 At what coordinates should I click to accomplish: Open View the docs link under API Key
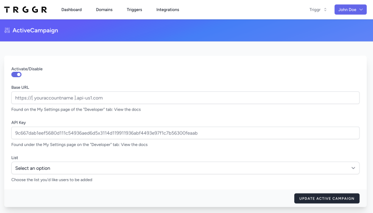[134, 145]
